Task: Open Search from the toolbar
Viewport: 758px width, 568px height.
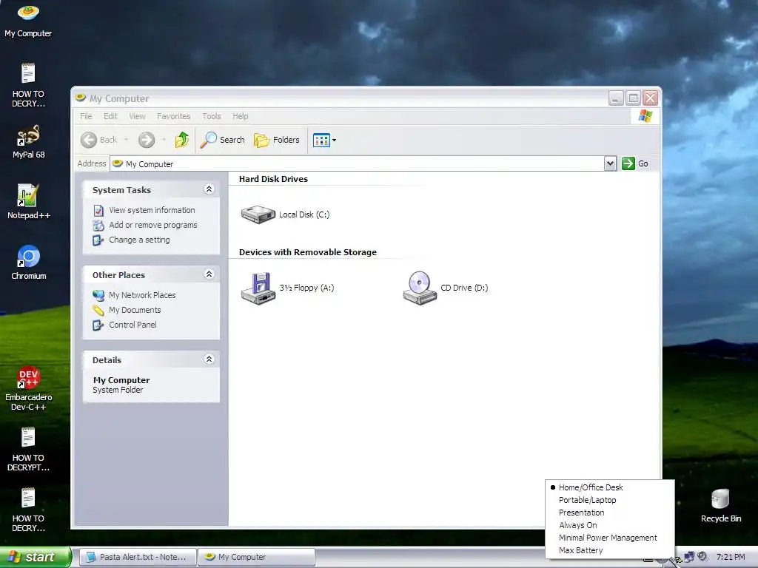Action: click(222, 140)
